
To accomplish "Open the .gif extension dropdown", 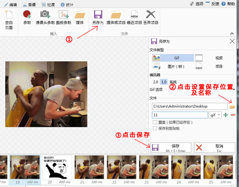I will point(215,115).
